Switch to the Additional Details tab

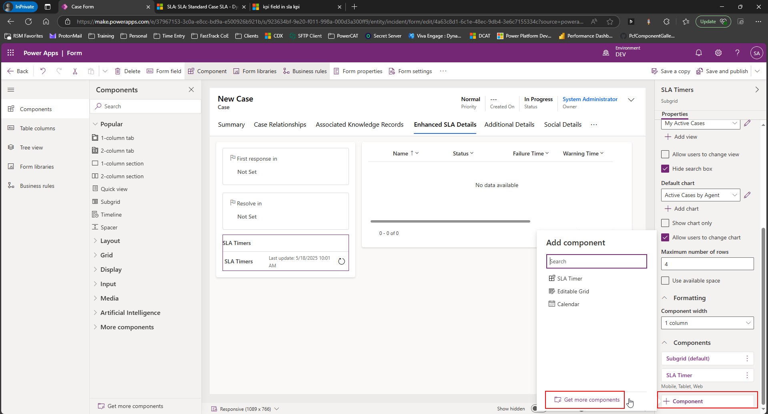point(509,125)
